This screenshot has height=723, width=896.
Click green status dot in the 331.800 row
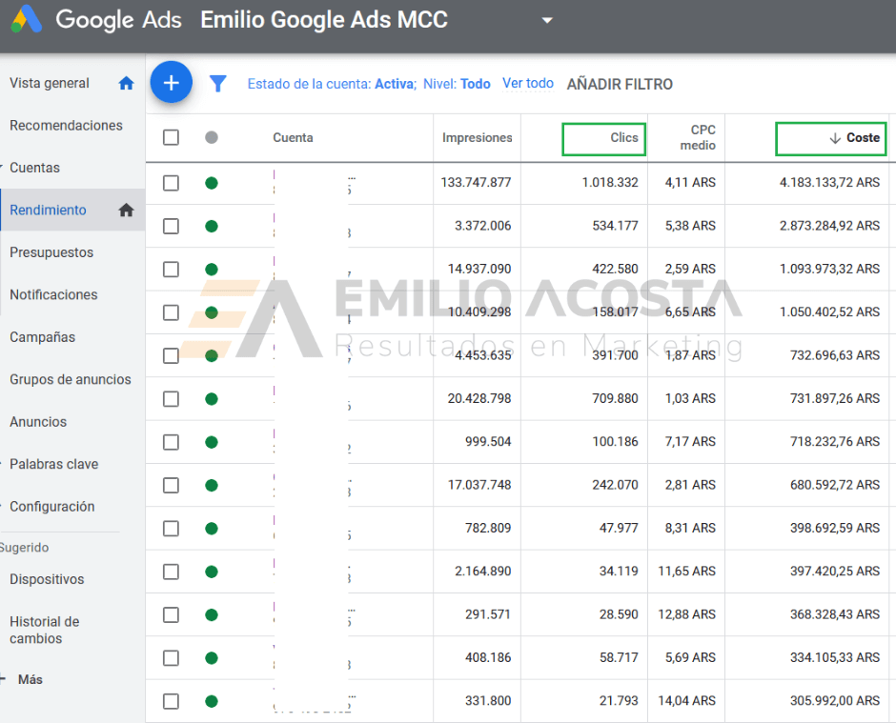coord(212,701)
